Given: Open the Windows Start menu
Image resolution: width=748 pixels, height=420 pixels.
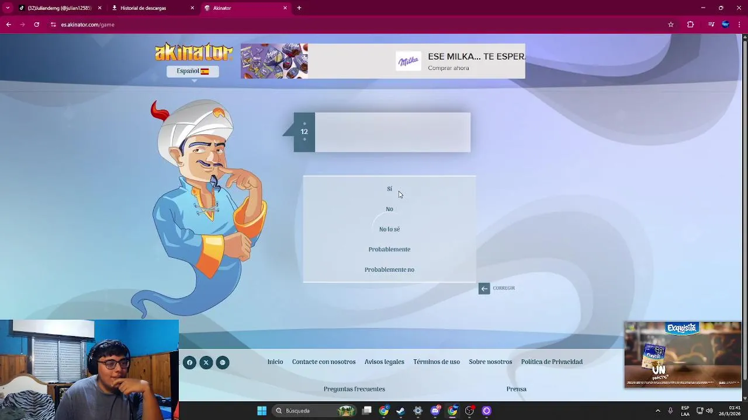Looking at the screenshot, I should pyautogui.click(x=262, y=411).
